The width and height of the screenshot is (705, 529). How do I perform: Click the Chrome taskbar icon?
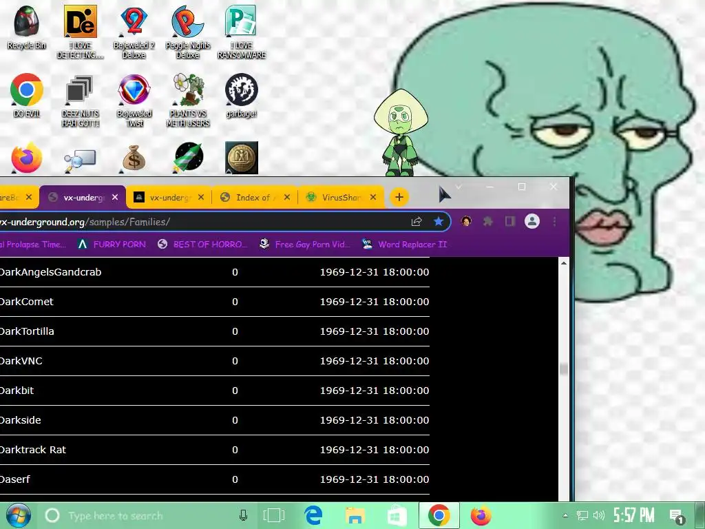[x=439, y=515]
